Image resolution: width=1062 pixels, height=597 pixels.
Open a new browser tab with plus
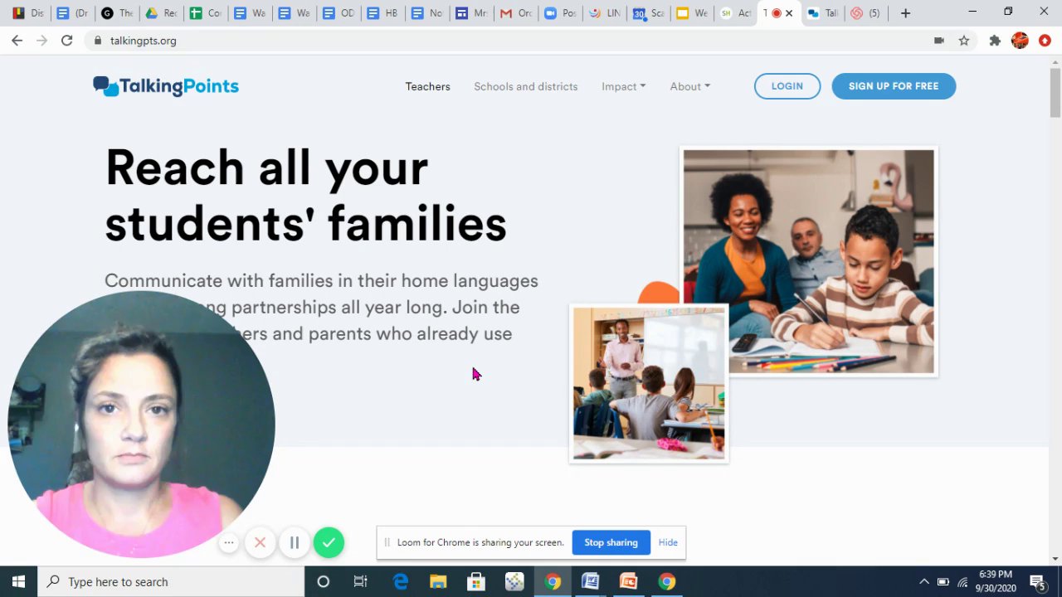[x=905, y=13]
